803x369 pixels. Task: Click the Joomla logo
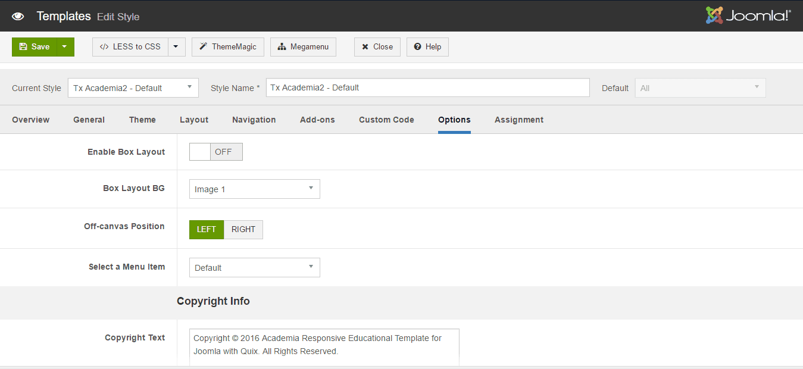[748, 15]
